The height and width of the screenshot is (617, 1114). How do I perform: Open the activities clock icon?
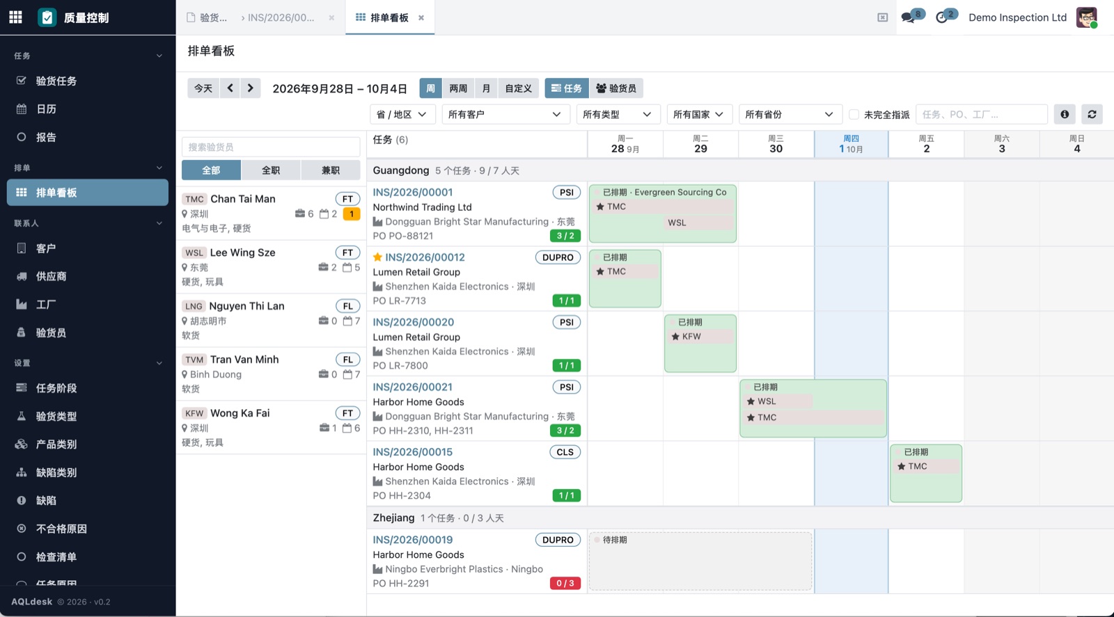pyautogui.click(x=942, y=17)
